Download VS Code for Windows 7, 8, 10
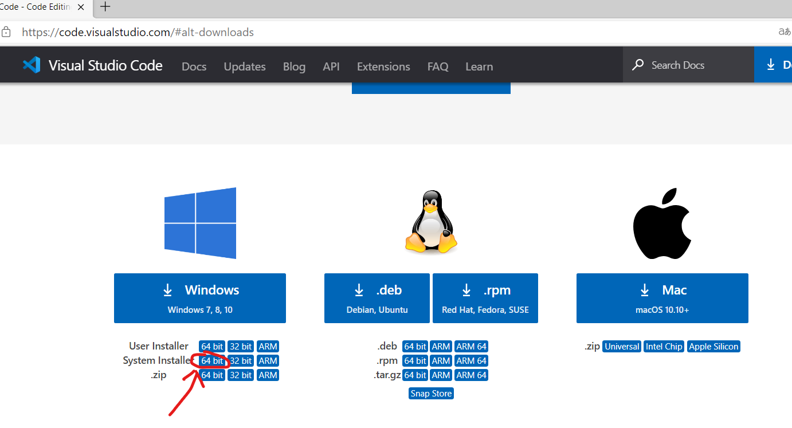This screenshot has height=428, width=792. pos(200,298)
